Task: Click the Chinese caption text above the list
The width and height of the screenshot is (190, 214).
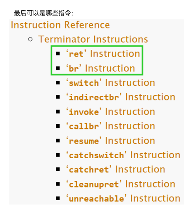Action: [43, 13]
